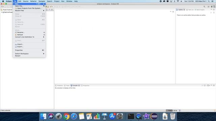Maximize the Console view
Screen dimensions: 216x121
click(214, 85)
